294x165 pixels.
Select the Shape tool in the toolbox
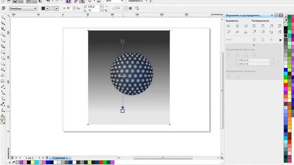tap(3, 23)
